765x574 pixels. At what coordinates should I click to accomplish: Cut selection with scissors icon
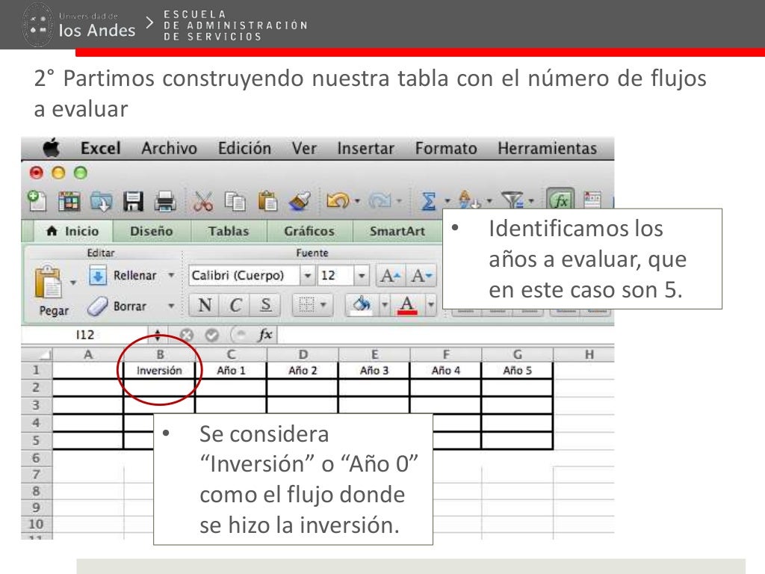click(x=203, y=201)
